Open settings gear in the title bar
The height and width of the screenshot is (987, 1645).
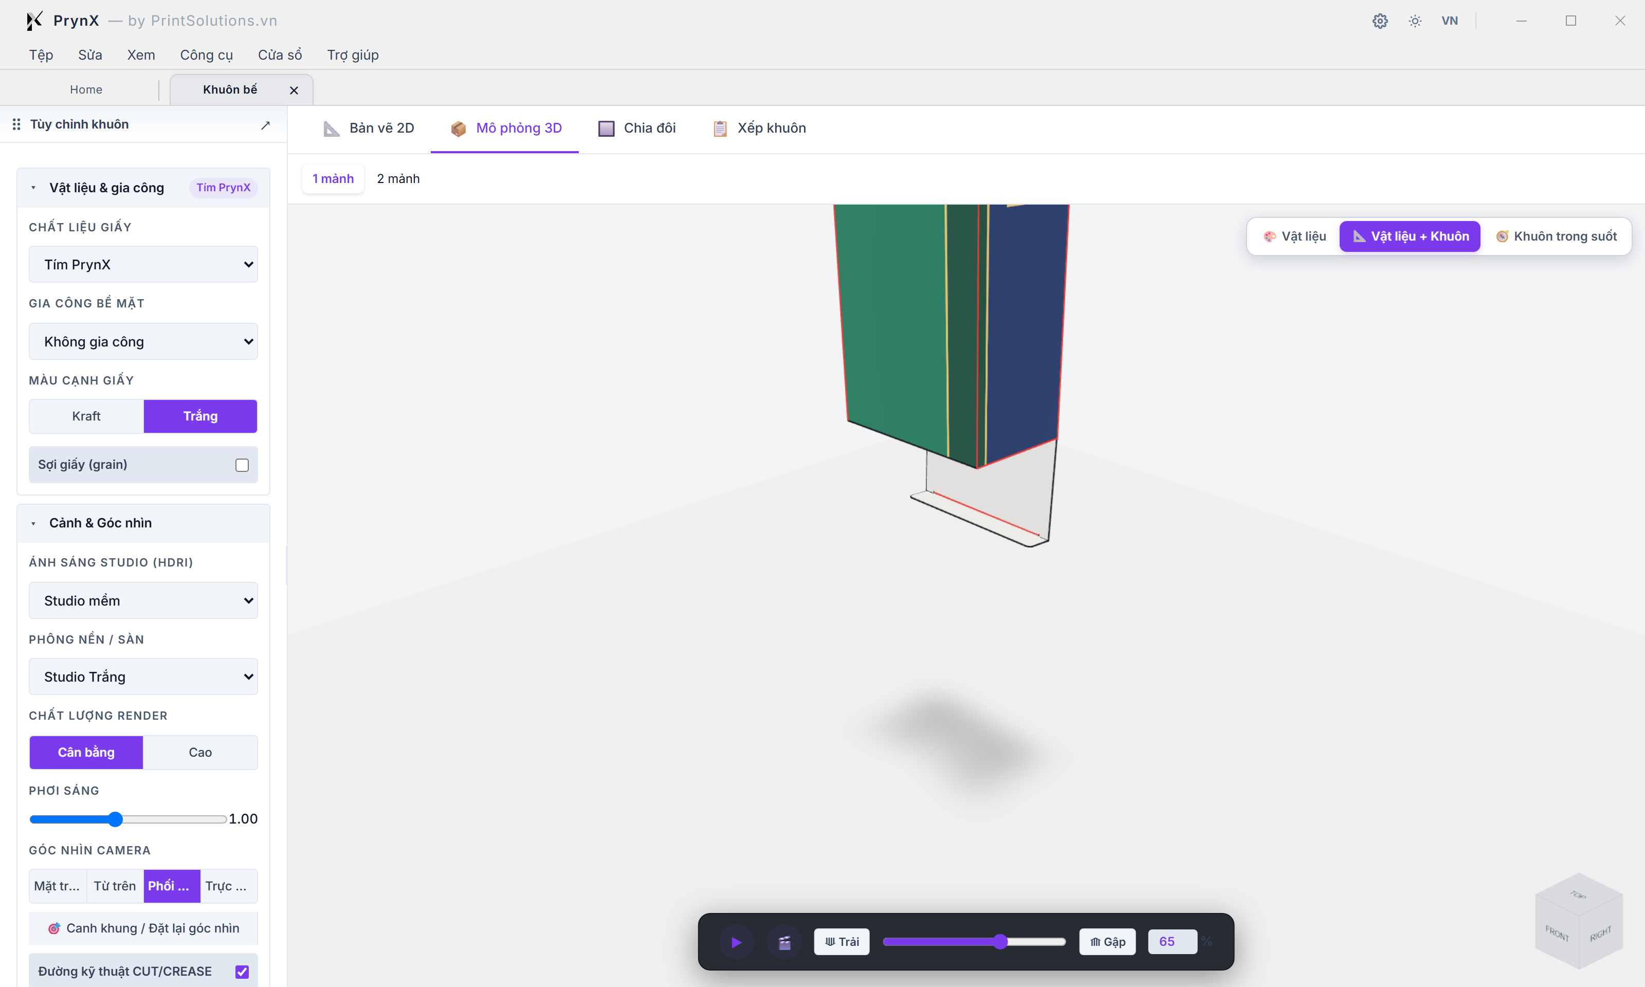pyautogui.click(x=1380, y=21)
